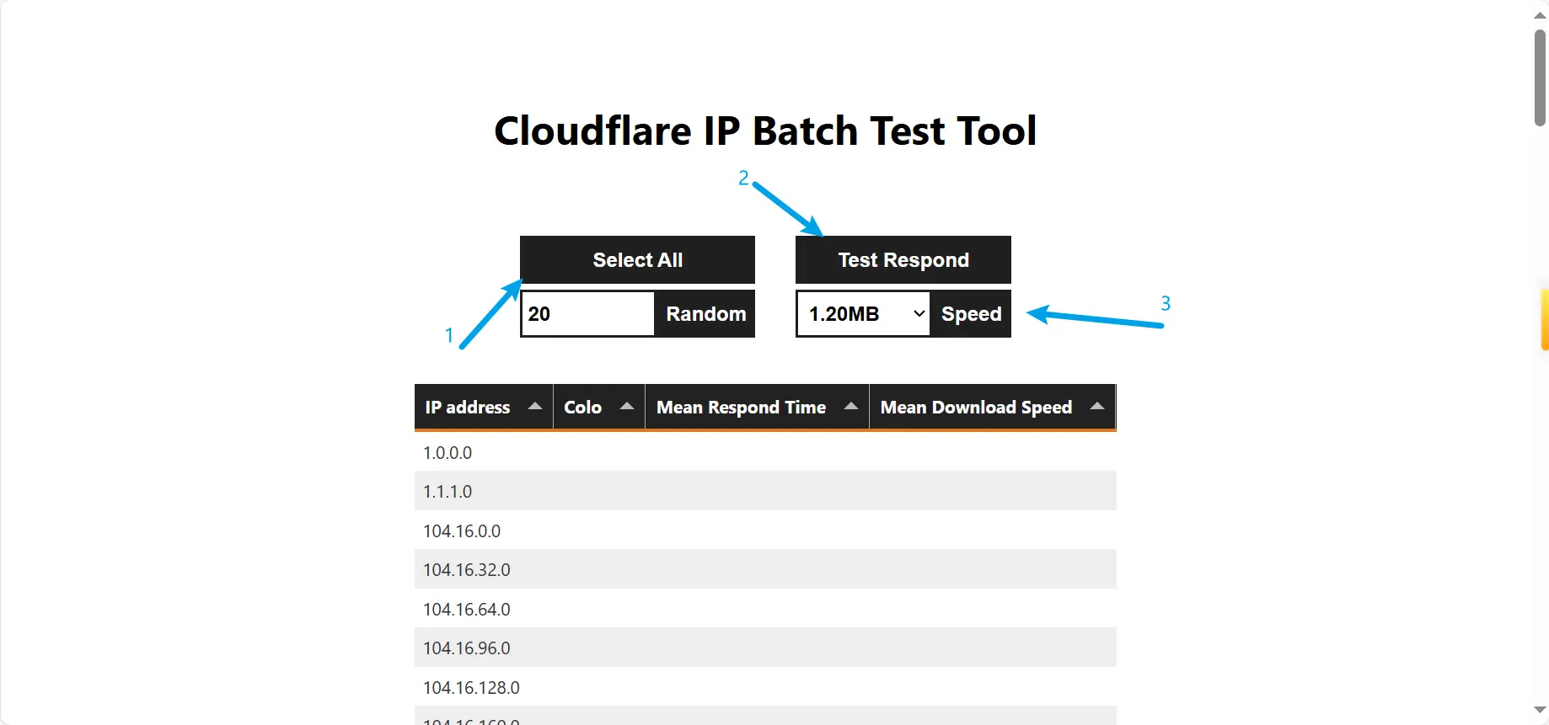The width and height of the screenshot is (1549, 725).
Task: Click the scrollbar up arrow
Action: (1540, 15)
